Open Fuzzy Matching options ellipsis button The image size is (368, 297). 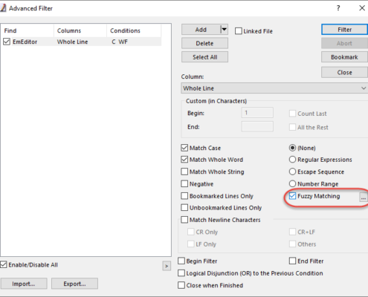click(x=364, y=198)
